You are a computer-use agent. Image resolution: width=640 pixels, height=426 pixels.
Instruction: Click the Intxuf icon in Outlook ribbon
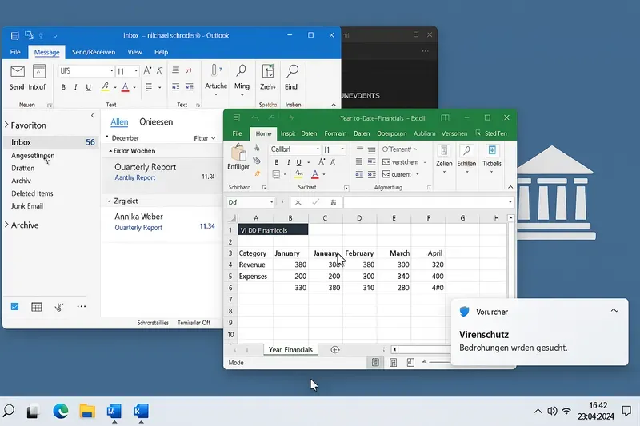click(39, 71)
